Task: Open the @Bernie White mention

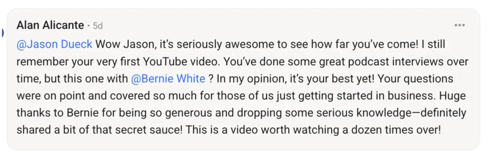Action: coord(168,78)
